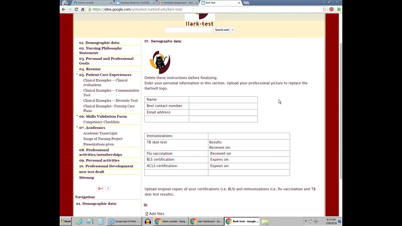
Task: Open 09. Personal activities page
Action: (99, 160)
